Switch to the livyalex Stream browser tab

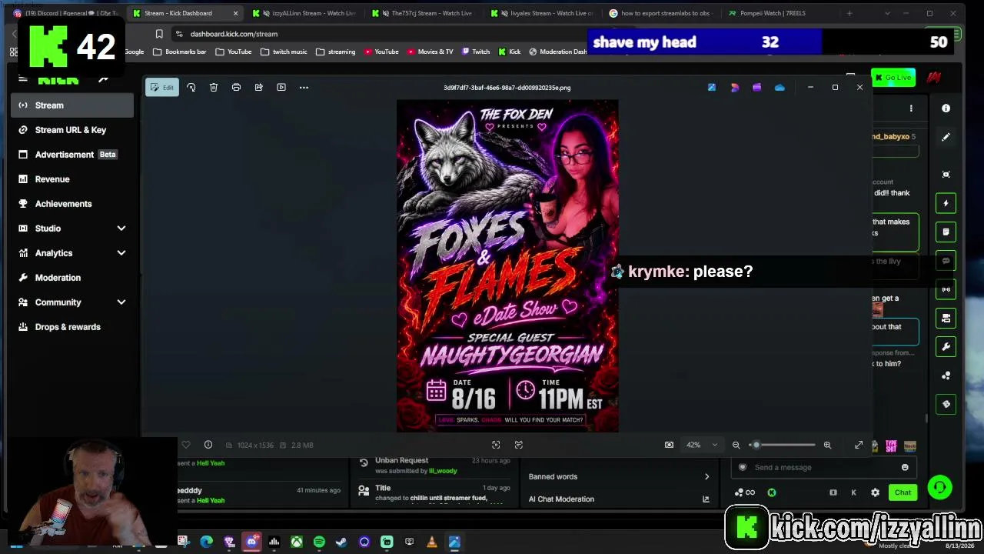tap(542, 13)
